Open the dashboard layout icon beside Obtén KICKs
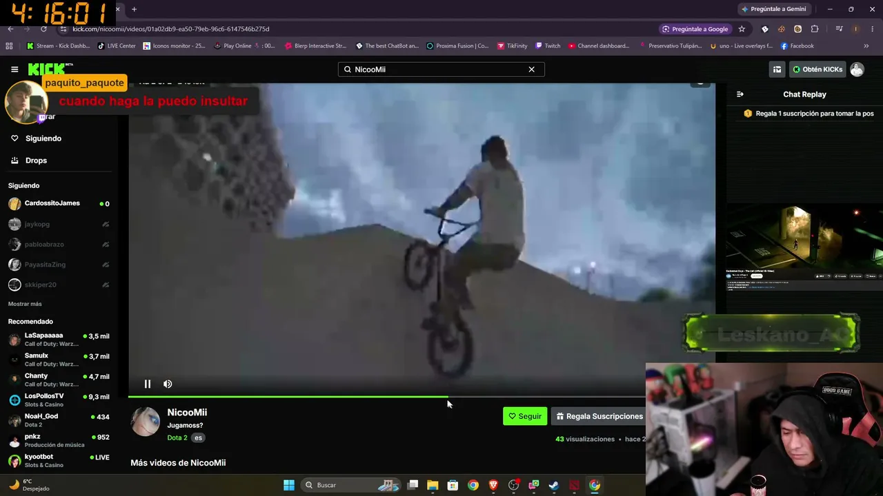Image resolution: width=883 pixels, height=496 pixels. (777, 70)
